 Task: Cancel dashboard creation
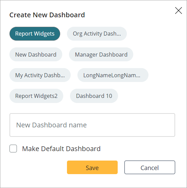click(150, 167)
